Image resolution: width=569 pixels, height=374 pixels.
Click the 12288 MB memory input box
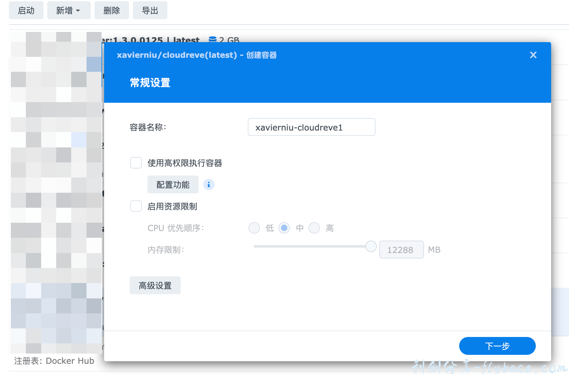tap(401, 250)
